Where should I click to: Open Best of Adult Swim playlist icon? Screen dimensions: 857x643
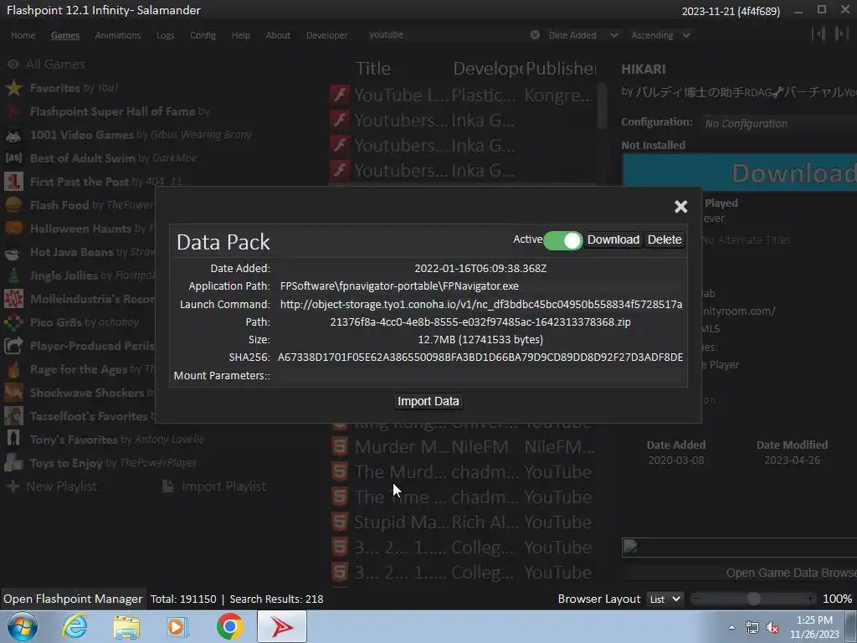click(13, 158)
